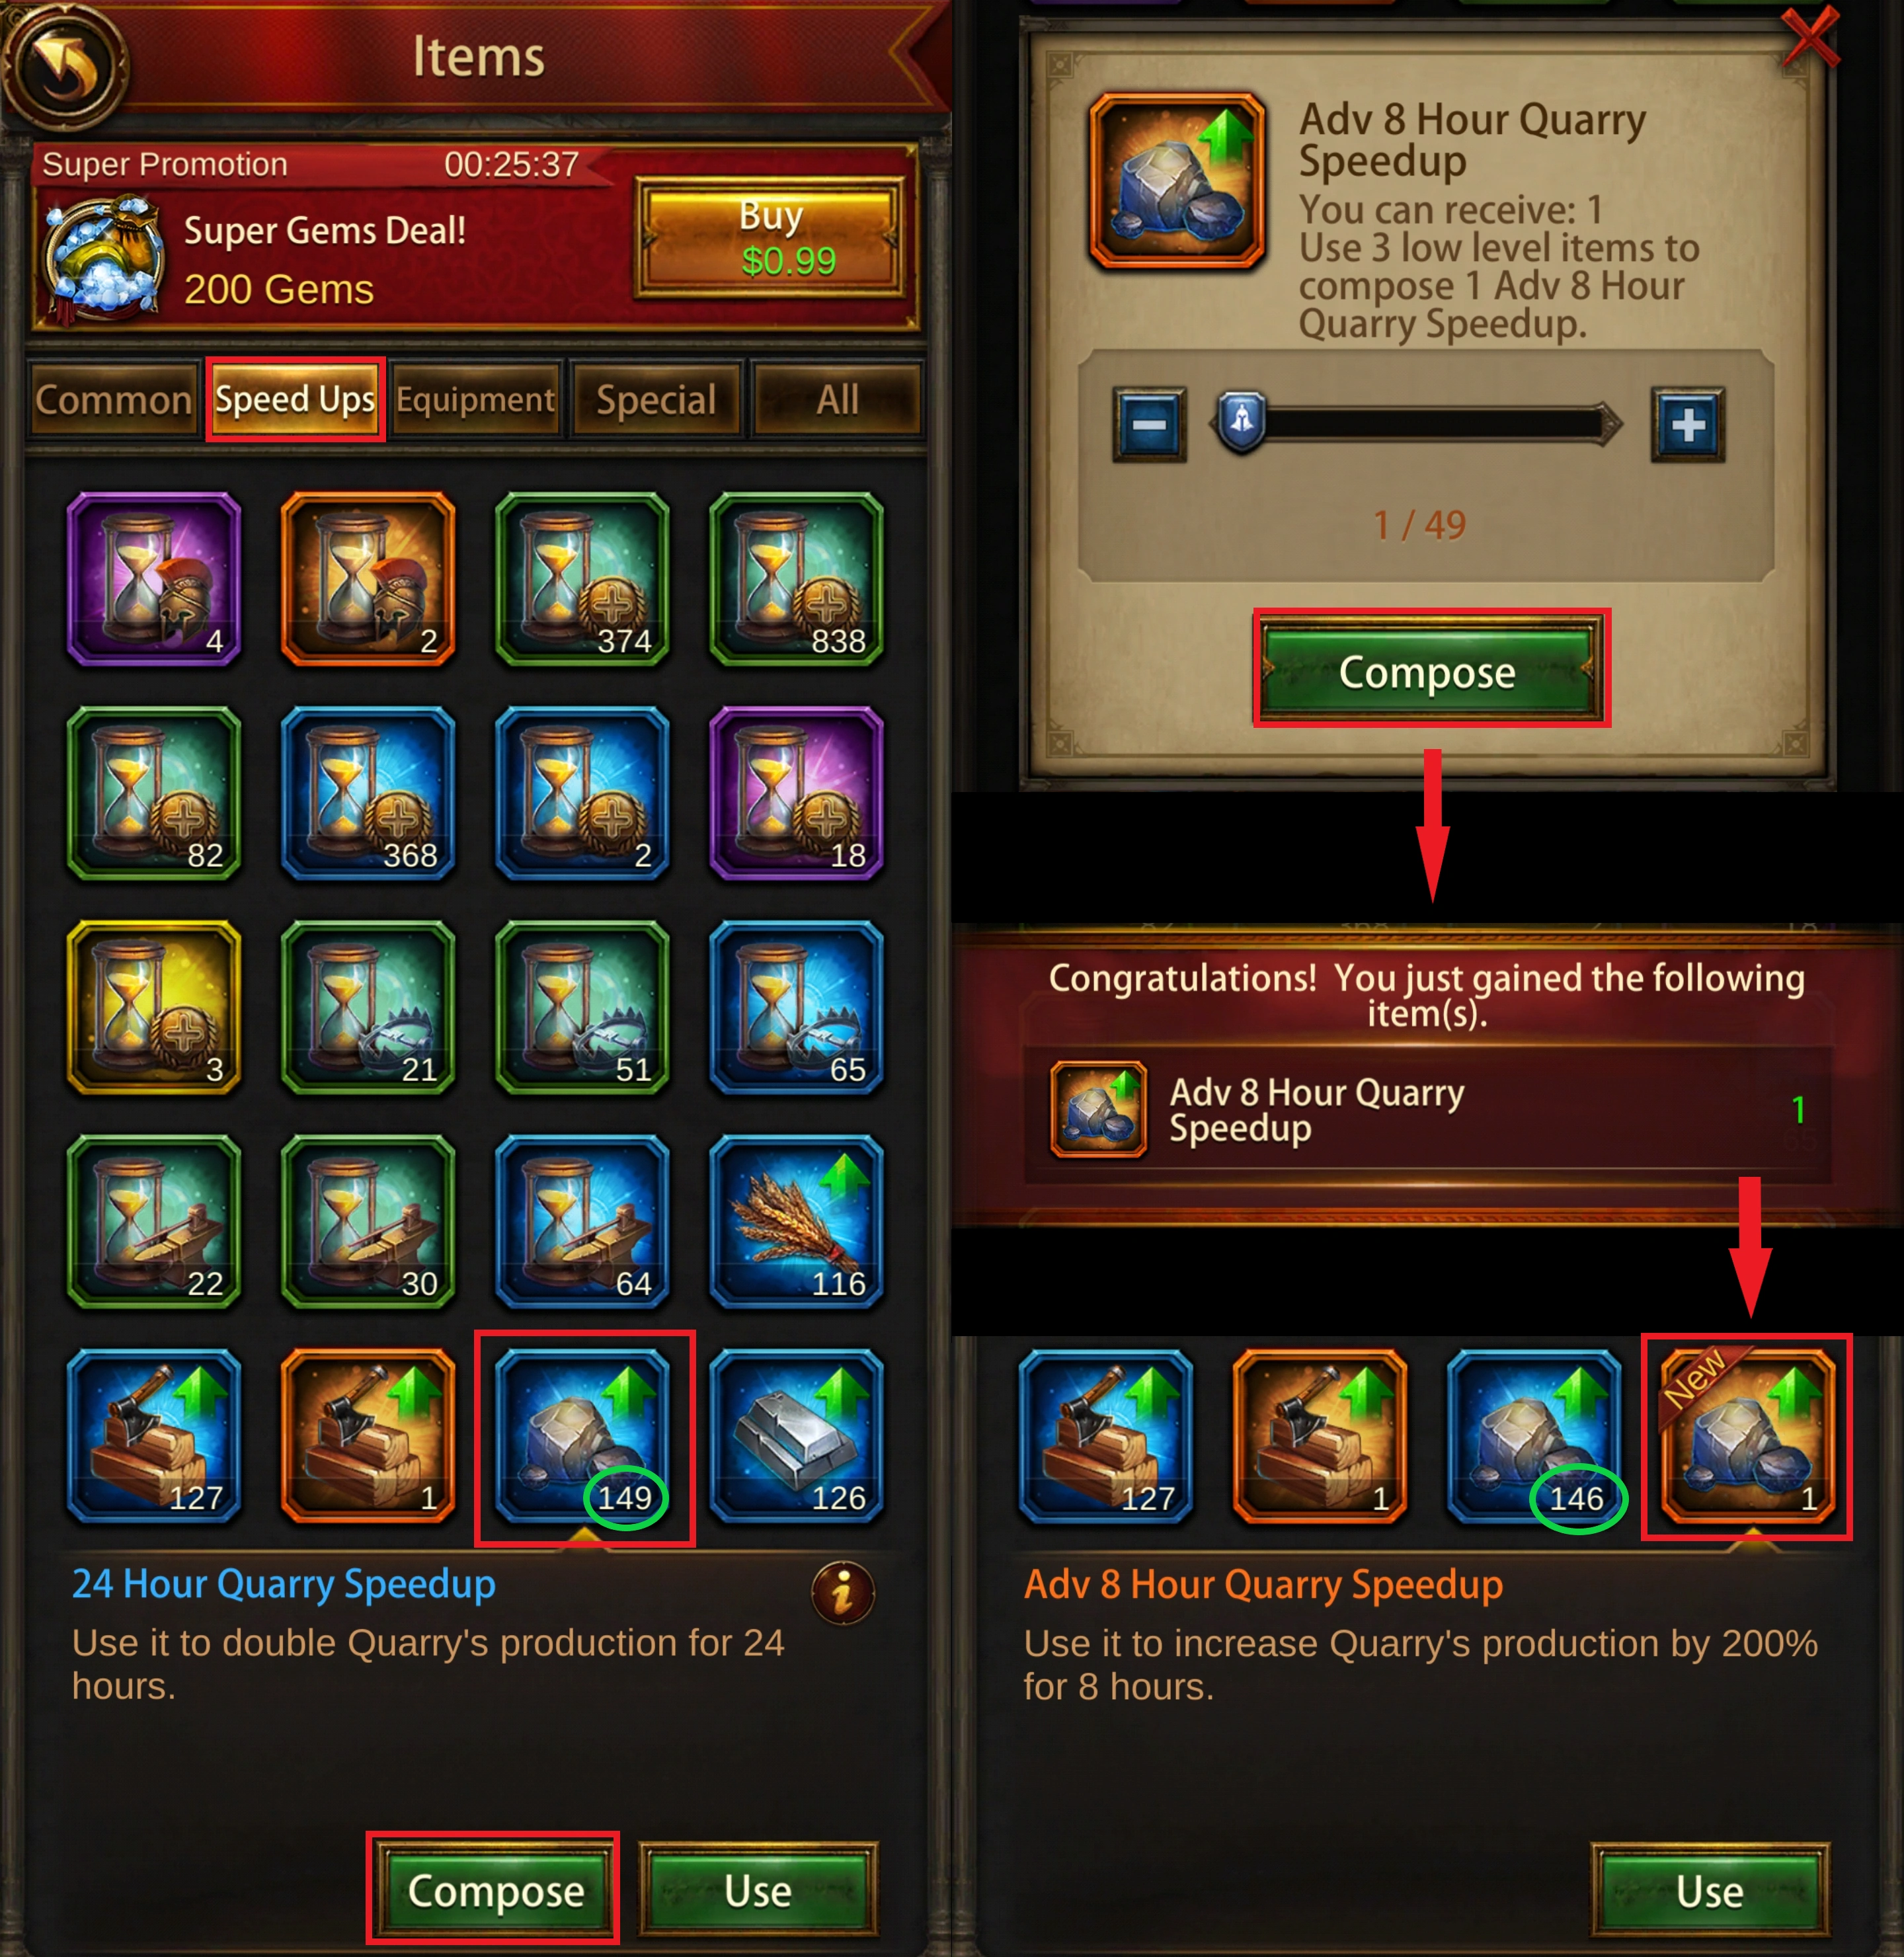Click the compose quantity slider handle
Image resolution: width=1904 pixels, height=1957 pixels.
[x=1241, y=422]
